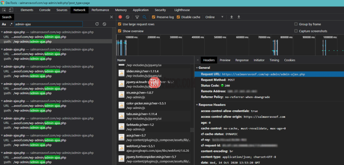344x165 pixels.
Task: Toggle the regular expression '.*' button
Action: 11,24
